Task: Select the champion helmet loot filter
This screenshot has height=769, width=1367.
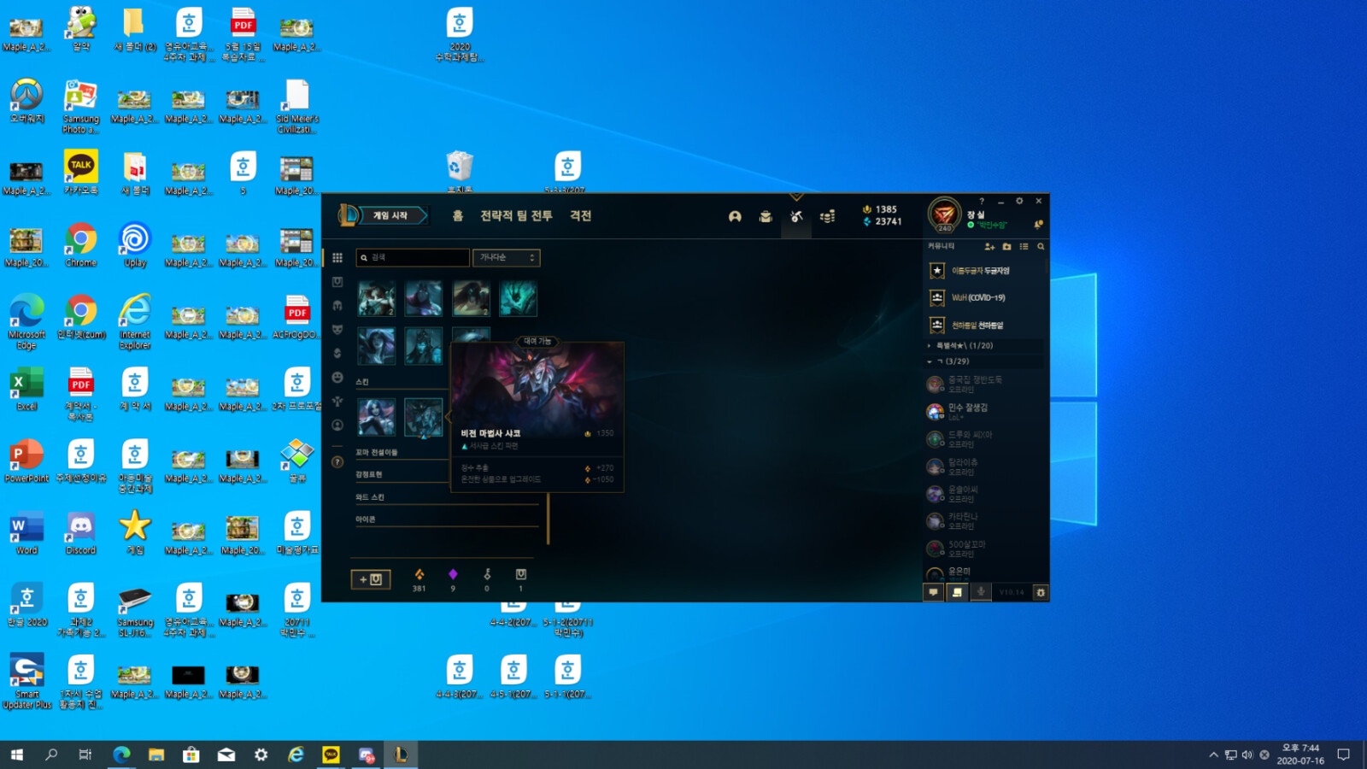Action: click(337, 305)
